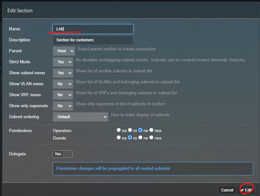Select rwa permission for Operators
The image size is (260, 196).
151,130
